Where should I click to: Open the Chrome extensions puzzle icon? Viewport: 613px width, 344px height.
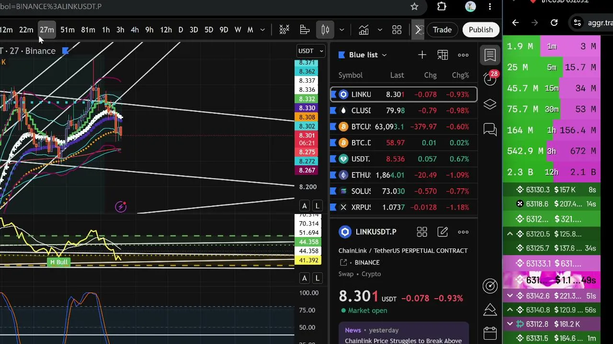(442, 7)
